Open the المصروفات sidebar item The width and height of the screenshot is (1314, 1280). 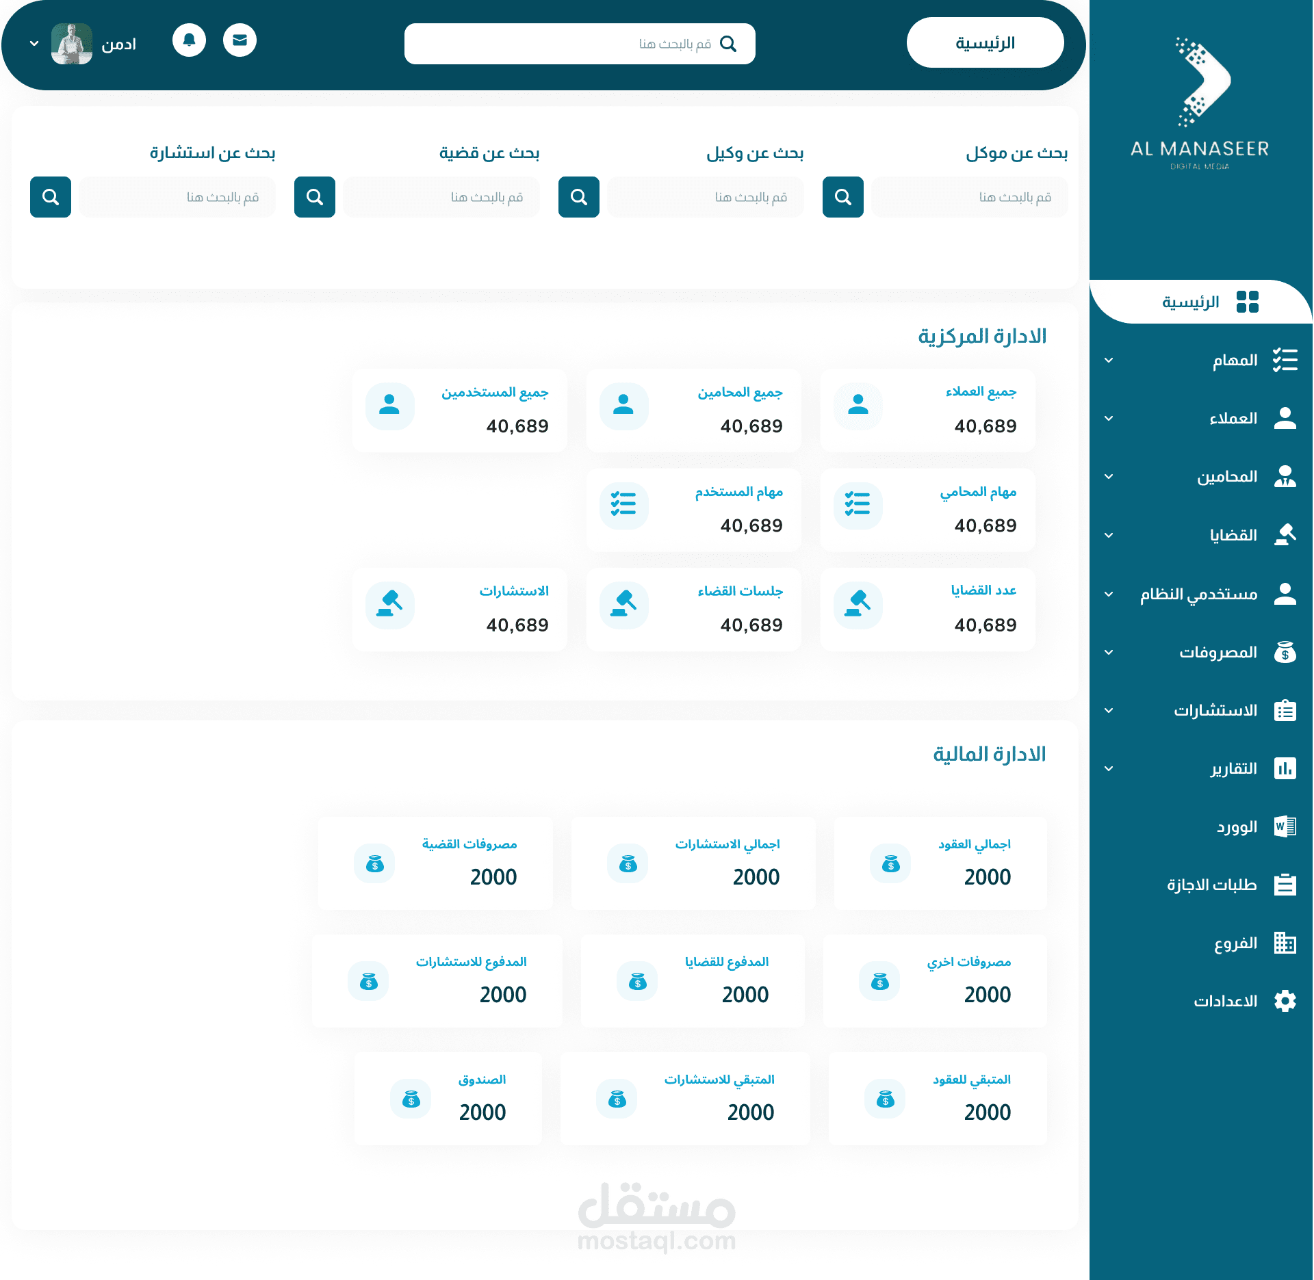click(x=1218, y=652)
